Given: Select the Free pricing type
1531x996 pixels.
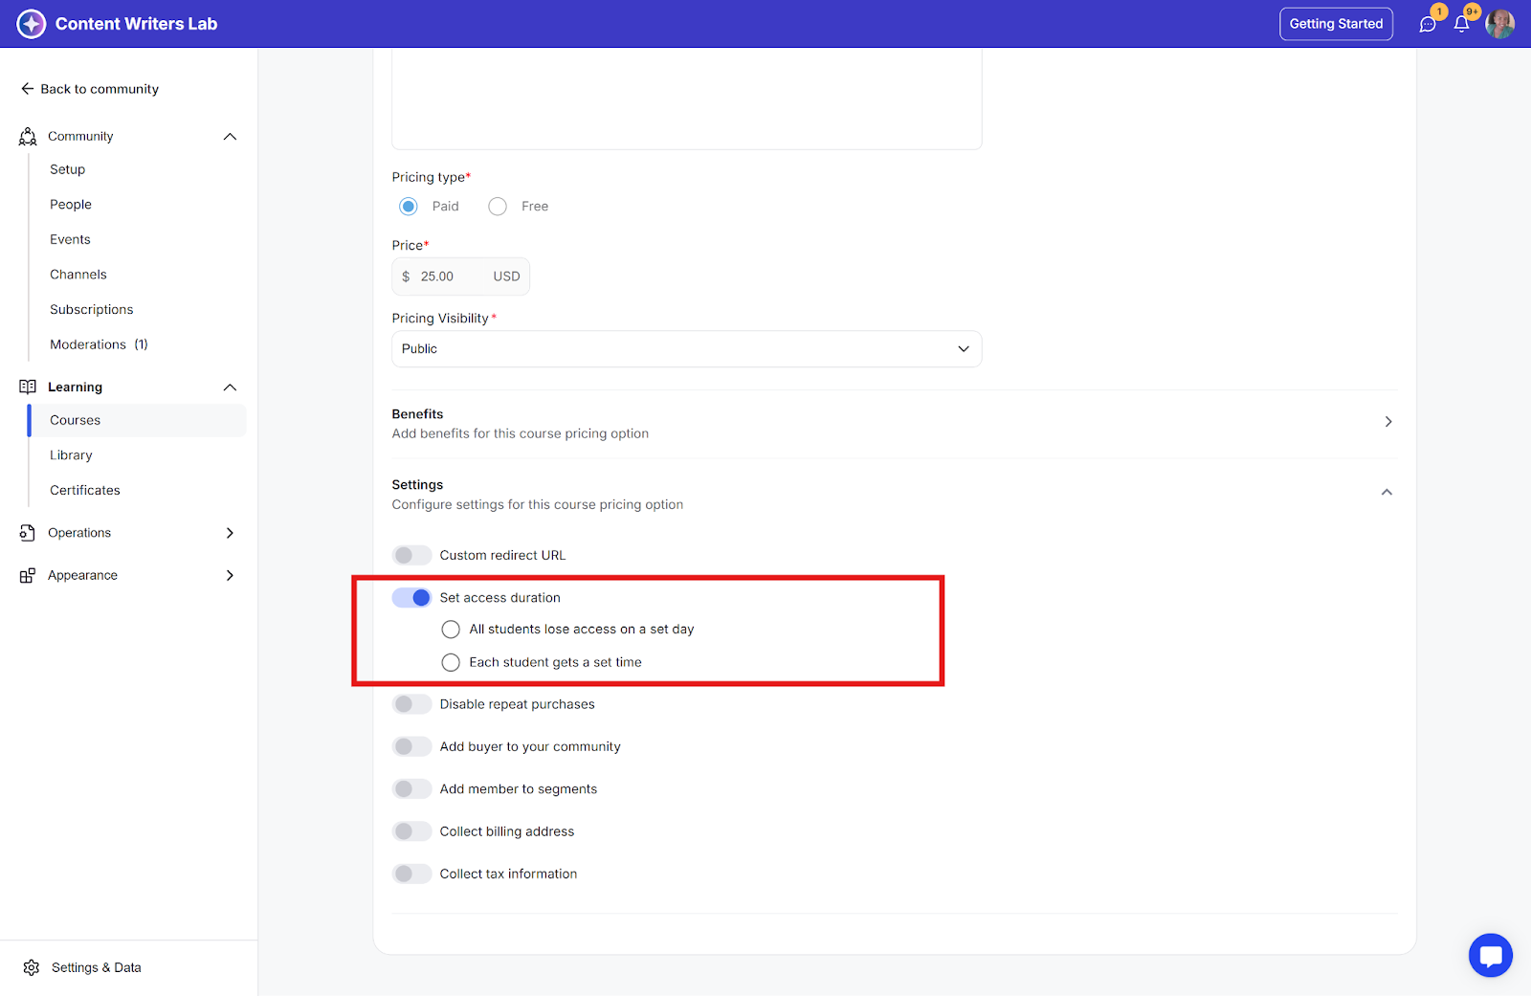Looking at the screenshot, I should coord(498,207).
